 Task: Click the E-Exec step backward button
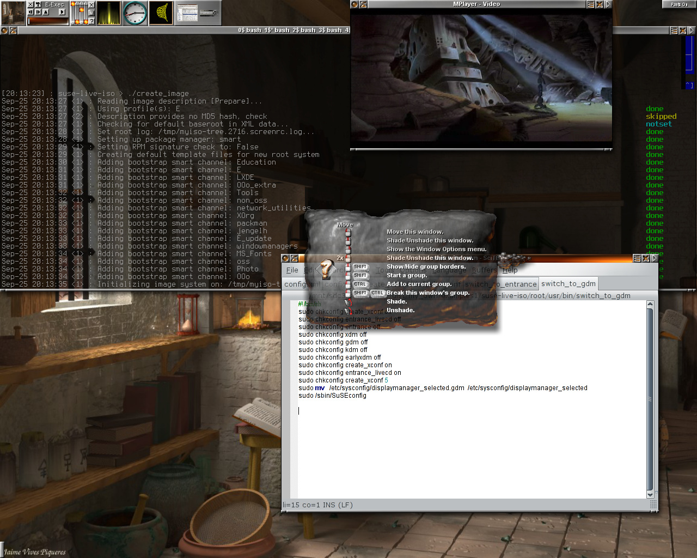31,12
